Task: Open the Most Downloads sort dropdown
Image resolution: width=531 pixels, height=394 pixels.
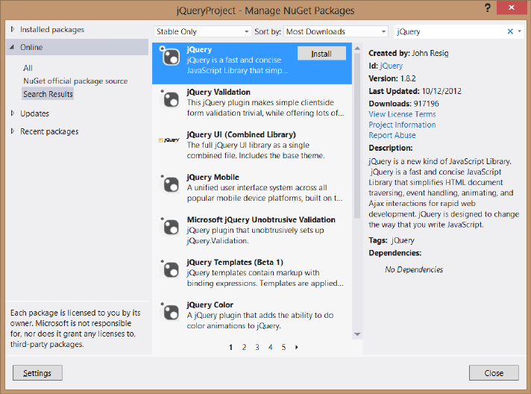Action: (336, 31)
